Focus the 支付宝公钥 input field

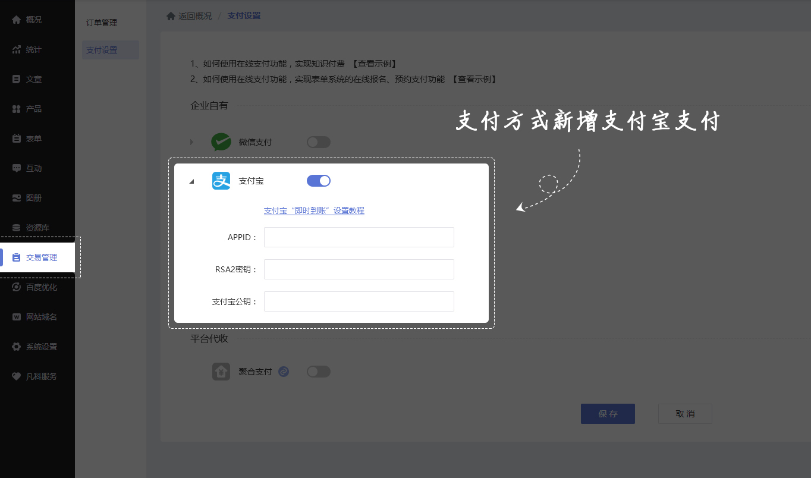tap(359, 301)
